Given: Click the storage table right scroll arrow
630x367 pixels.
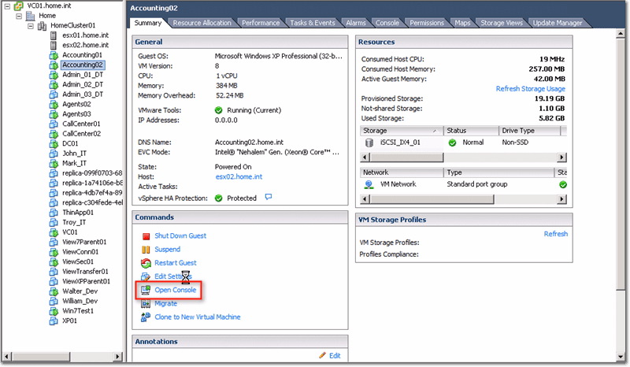Looking at the screenshot, I should click(562, 158).
